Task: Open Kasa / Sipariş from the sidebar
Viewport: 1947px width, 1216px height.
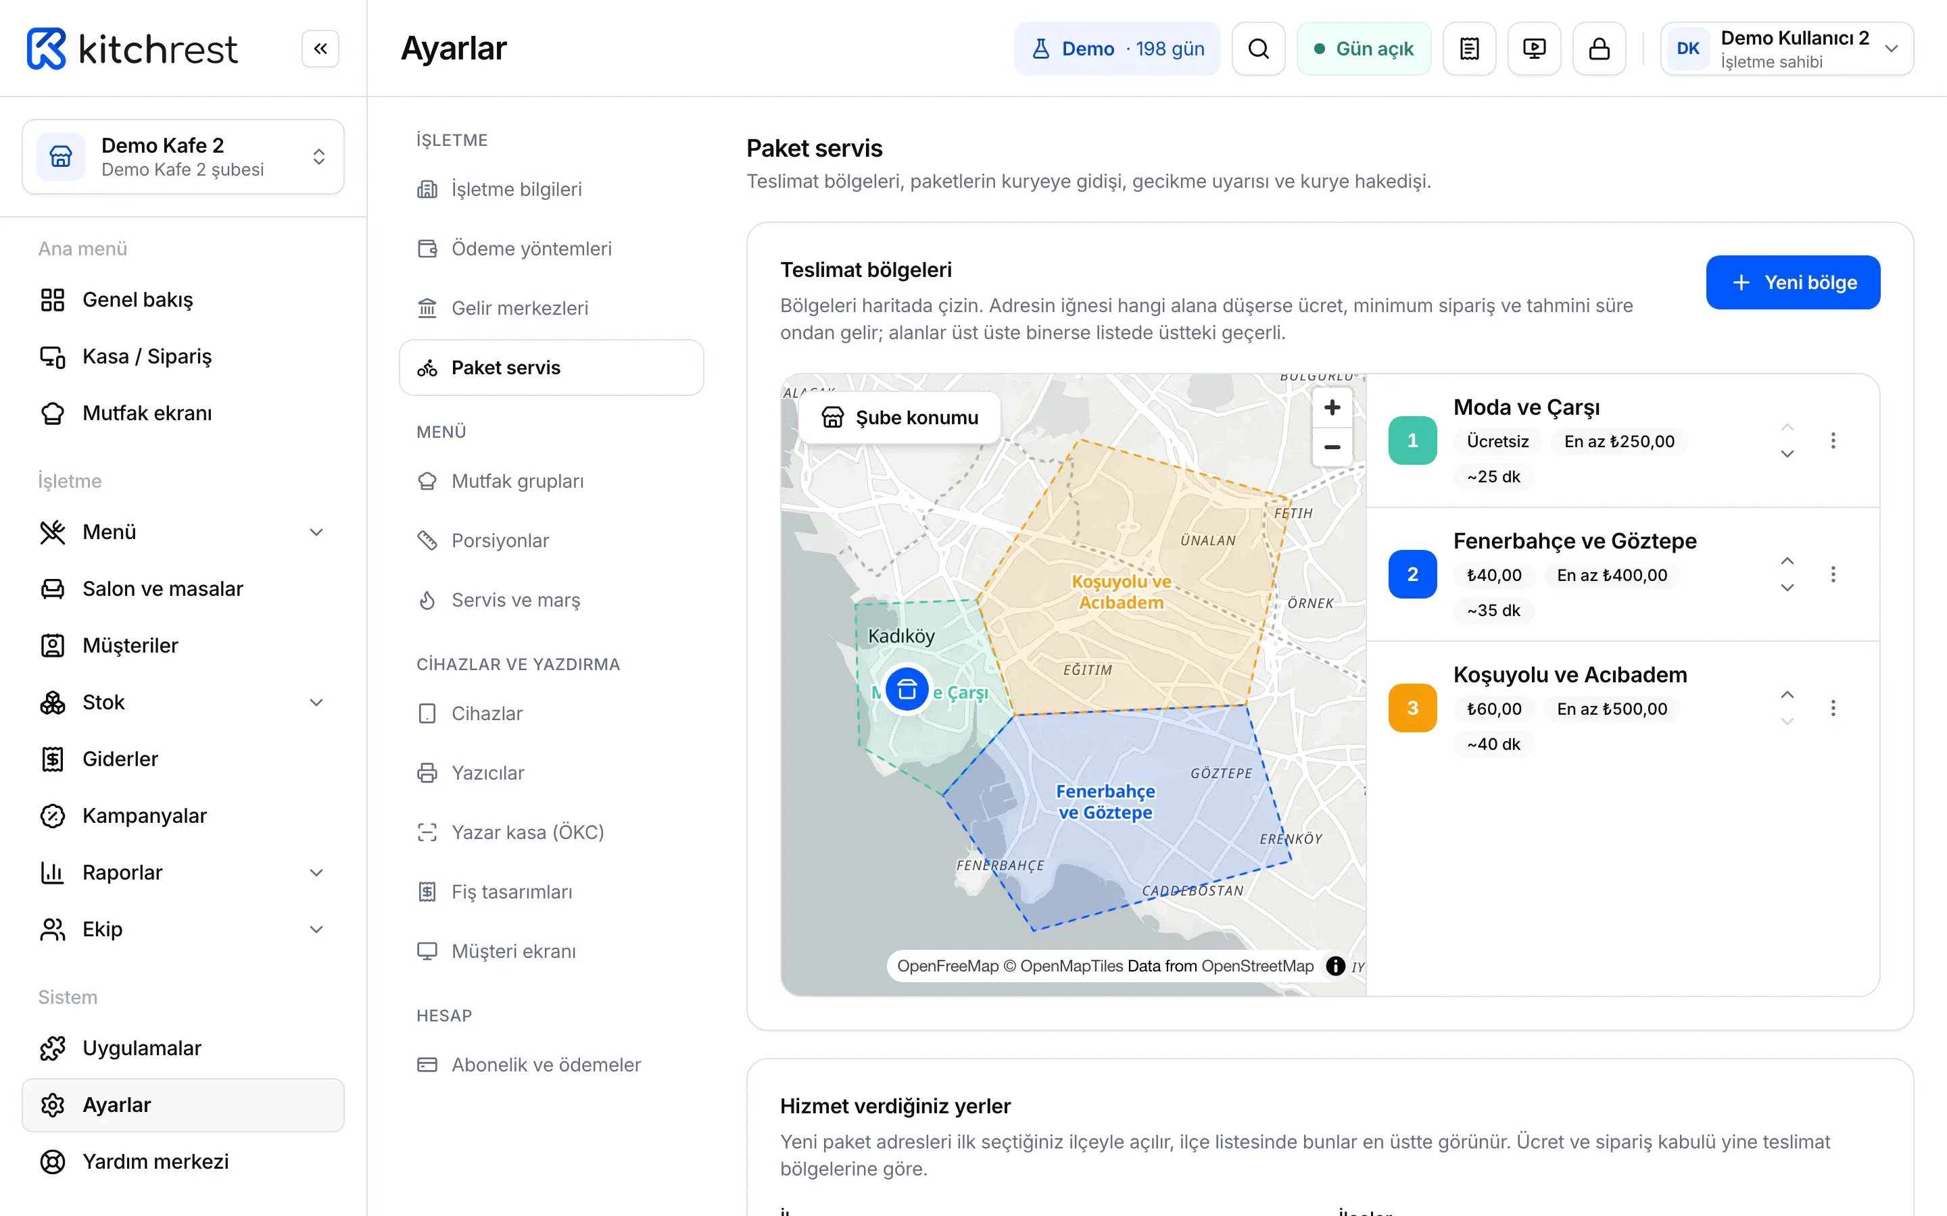Action: pyautogui.click(x=183, y=357)
